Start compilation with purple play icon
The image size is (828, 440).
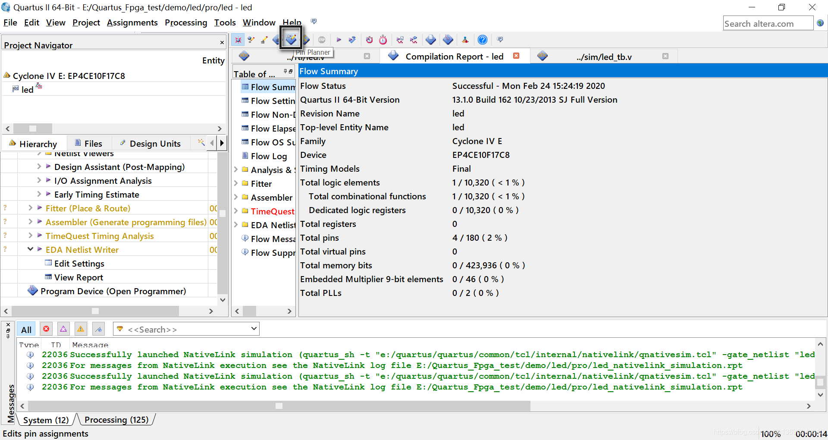[339, 40]
